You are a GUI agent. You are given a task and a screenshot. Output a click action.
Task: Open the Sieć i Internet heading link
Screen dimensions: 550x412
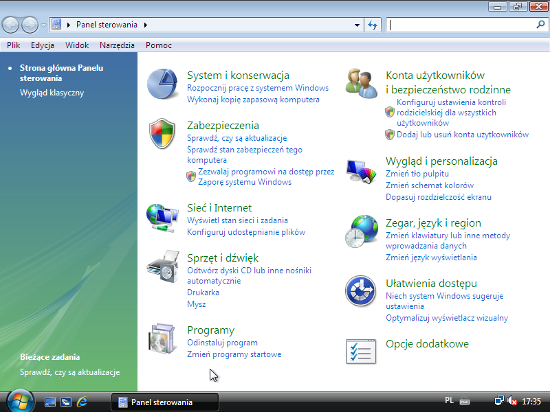click(x=219, y=208)
